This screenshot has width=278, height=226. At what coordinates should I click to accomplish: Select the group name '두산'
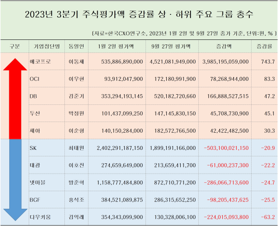pyautogui.click(x=35, y=113)
